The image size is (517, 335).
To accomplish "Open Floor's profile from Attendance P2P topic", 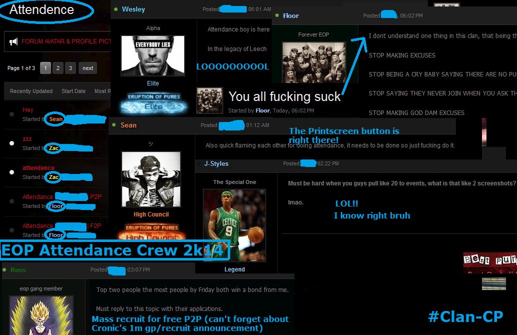I will pyautogui.click(x=56, y=206).
